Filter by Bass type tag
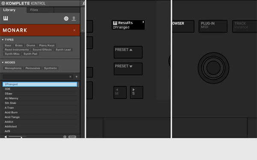257x160 pixels. (8, 45)
